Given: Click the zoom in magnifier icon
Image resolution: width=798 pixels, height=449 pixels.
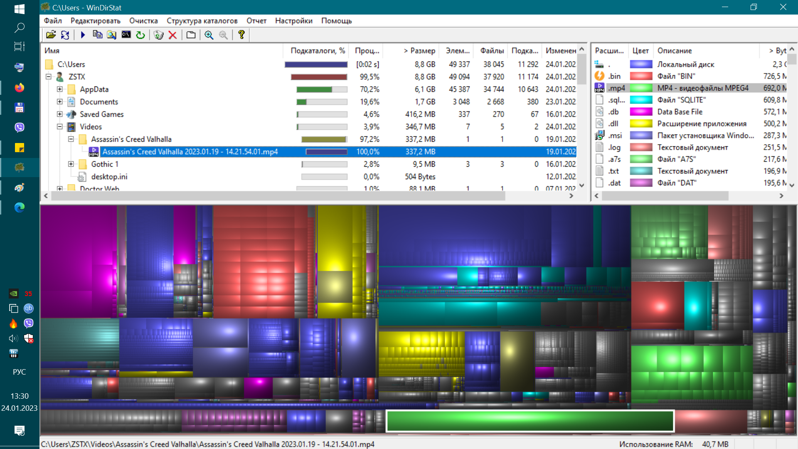Looking at the screenshot, I should (x=209, y=35).
